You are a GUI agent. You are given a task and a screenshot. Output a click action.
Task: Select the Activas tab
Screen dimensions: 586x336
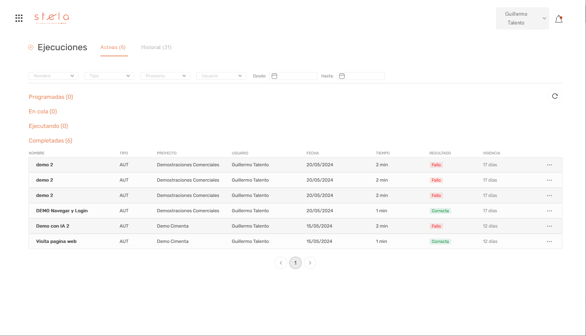[x=113, y=47]
